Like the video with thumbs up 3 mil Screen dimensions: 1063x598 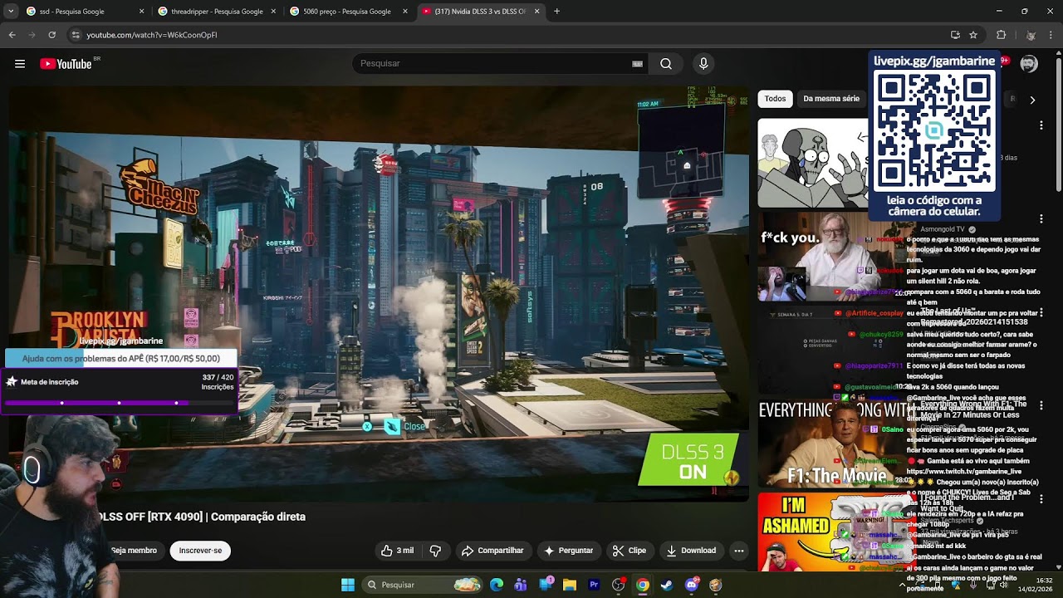(x=397, y=551)
